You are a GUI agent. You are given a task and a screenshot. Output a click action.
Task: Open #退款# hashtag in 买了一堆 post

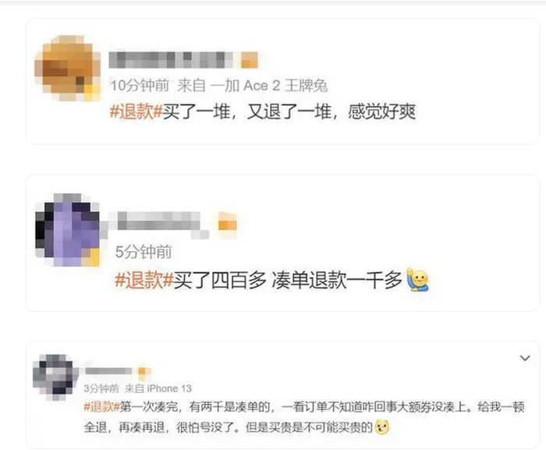pos(136,112)
